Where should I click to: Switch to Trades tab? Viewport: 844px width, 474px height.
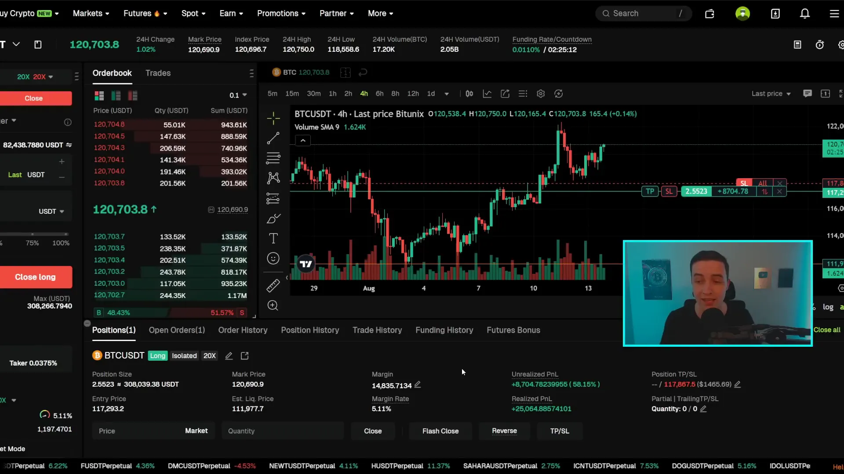click(x=158, y=73)
